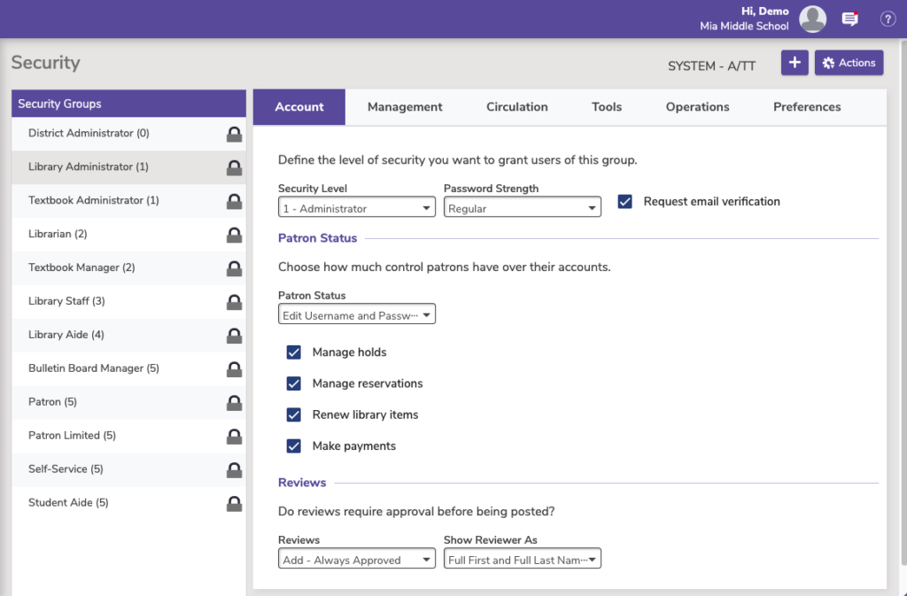Switch to the Circulation tab
Image resolution: width=907 pixels, height=596 pixels.
(516, 107)
